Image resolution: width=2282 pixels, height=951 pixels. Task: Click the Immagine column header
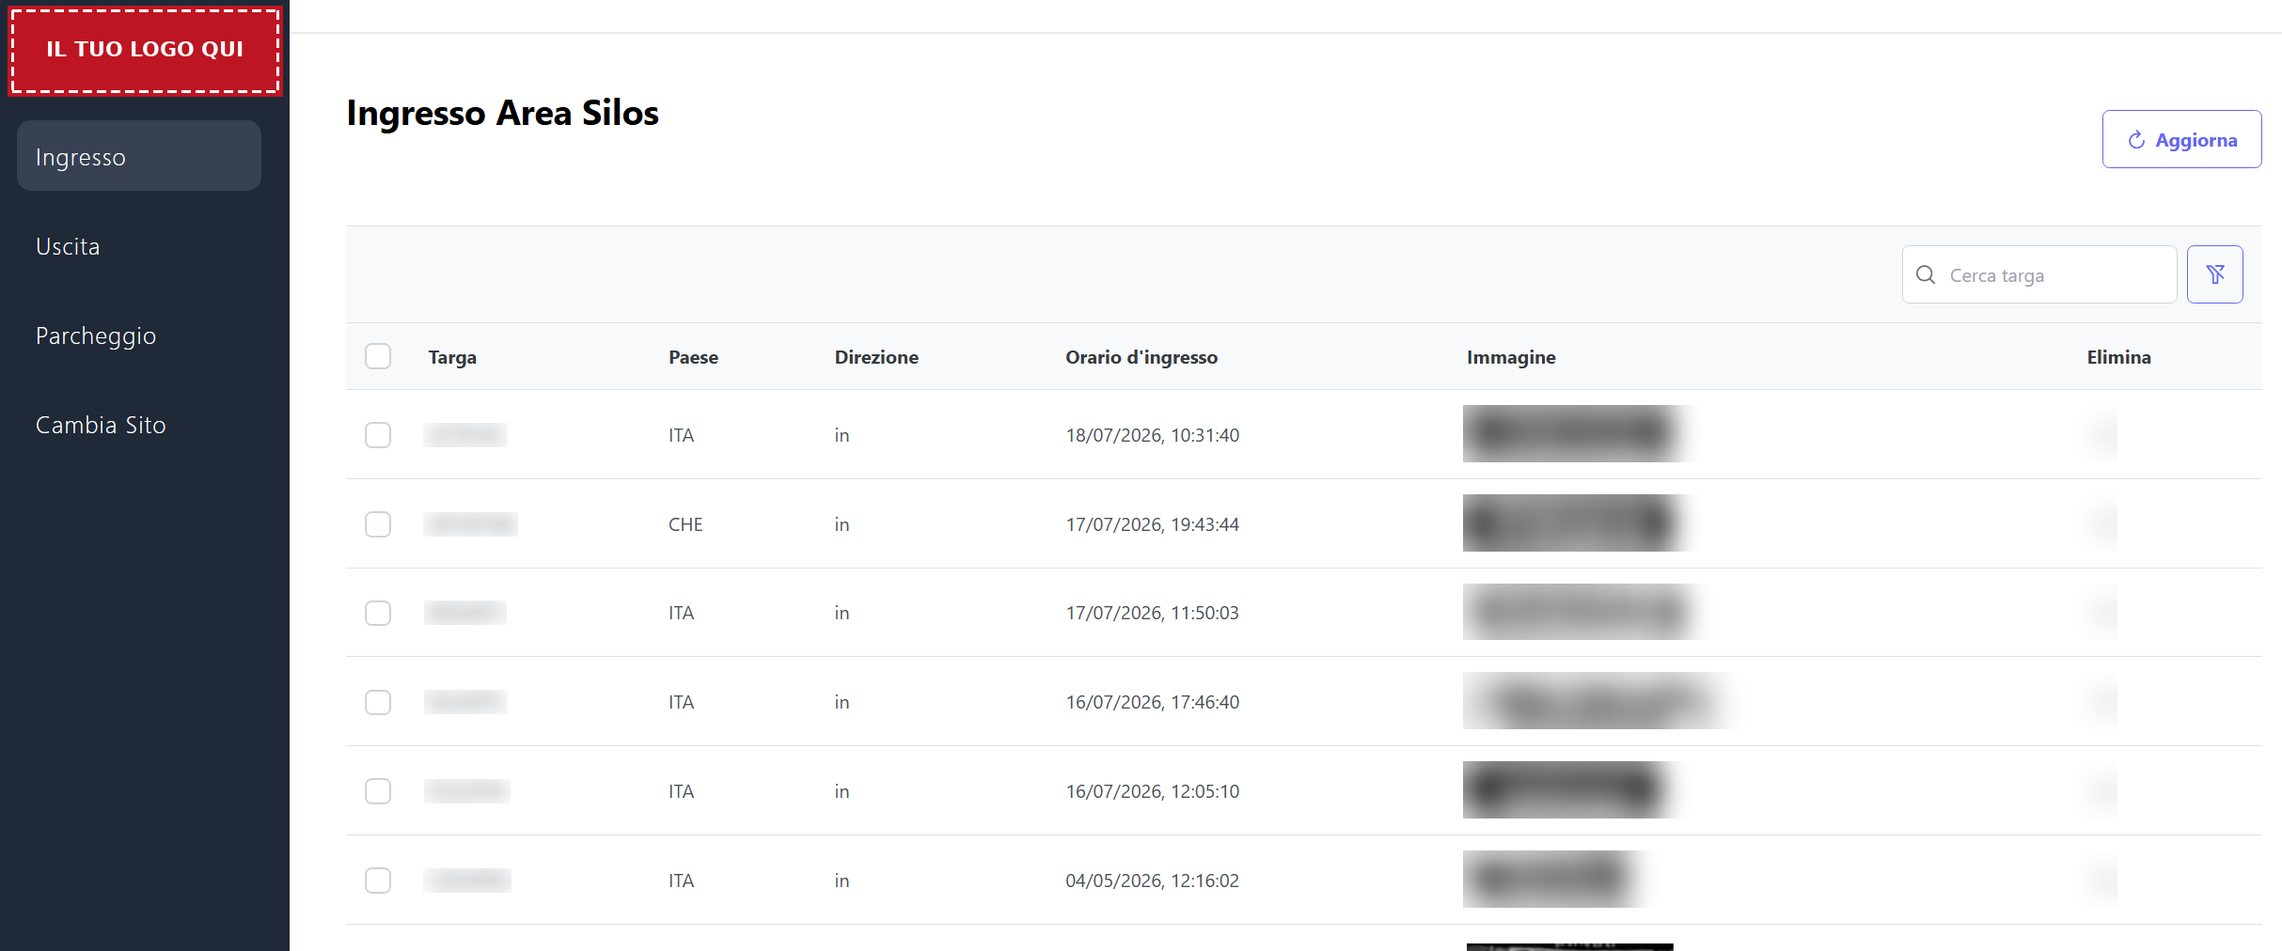pos(1511,357)
